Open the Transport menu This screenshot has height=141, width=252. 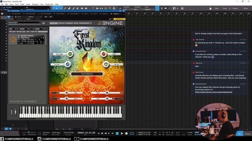35,4
